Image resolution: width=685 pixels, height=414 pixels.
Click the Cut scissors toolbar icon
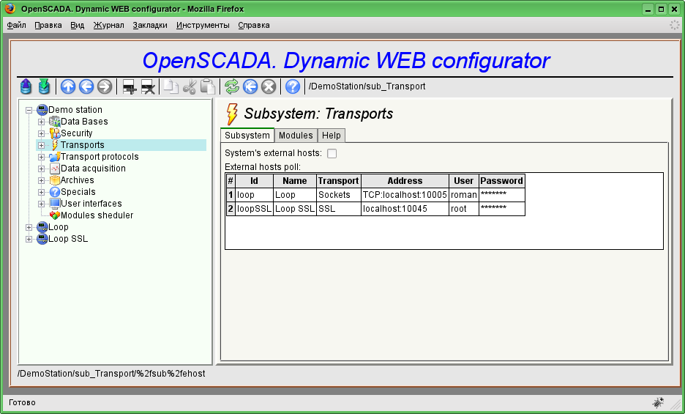point(190,86)
